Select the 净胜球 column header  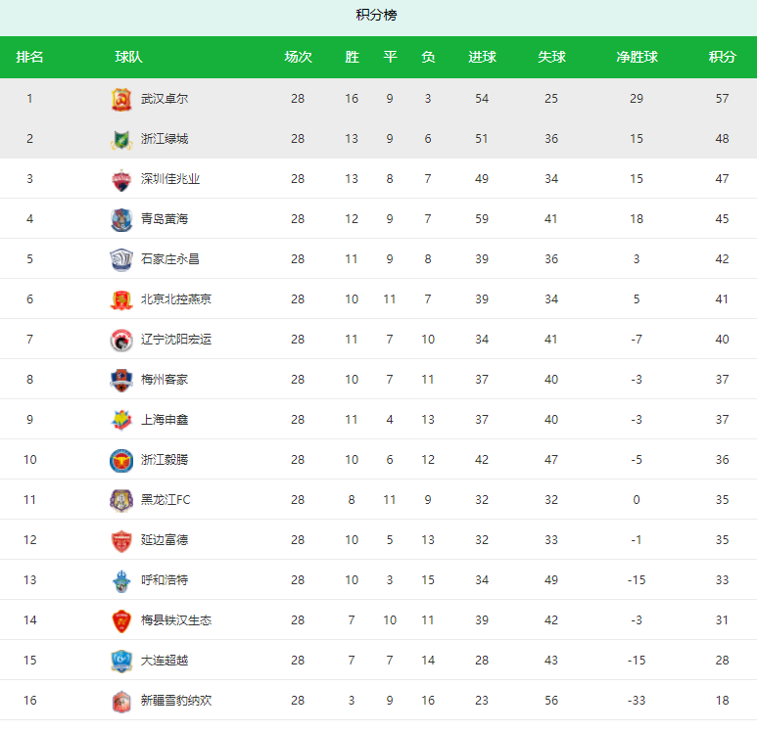(637, 57)
